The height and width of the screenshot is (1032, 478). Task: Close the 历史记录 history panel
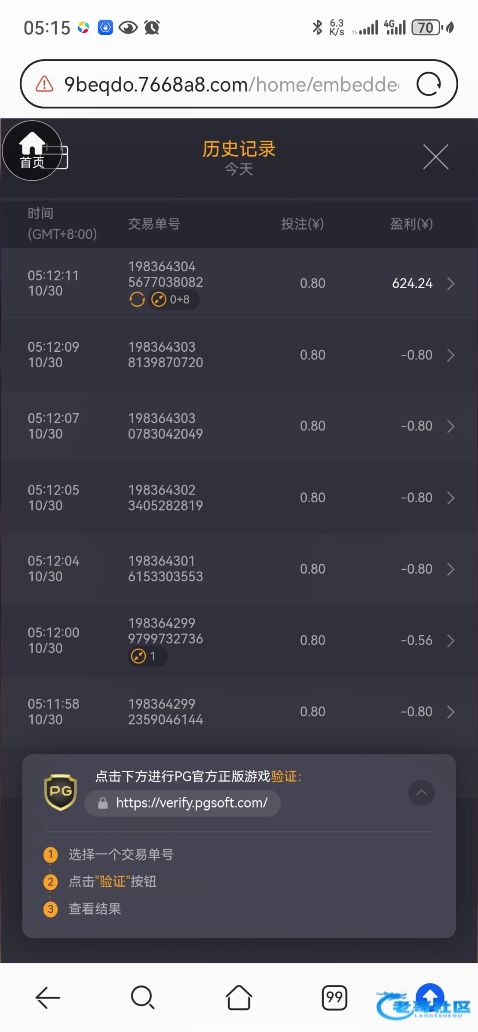[x=435, y=157]
